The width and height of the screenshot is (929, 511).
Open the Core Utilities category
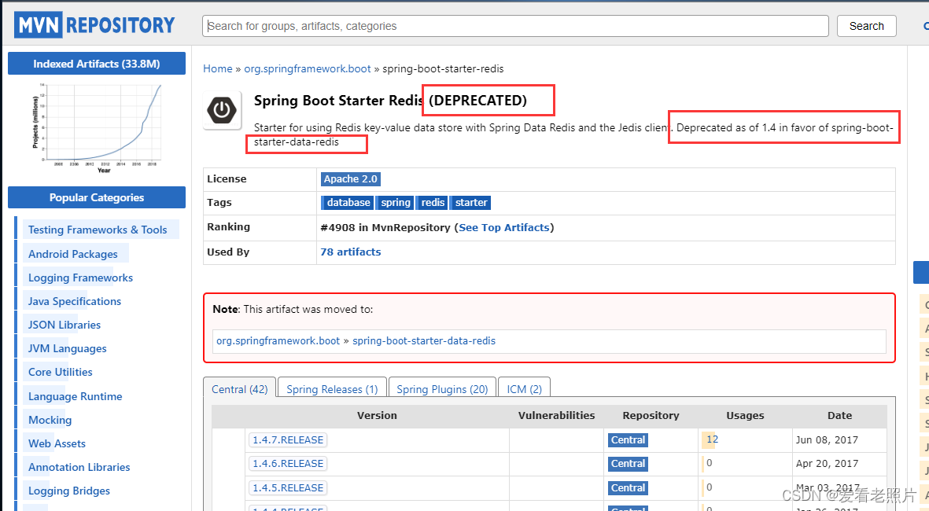click(61, 373)
